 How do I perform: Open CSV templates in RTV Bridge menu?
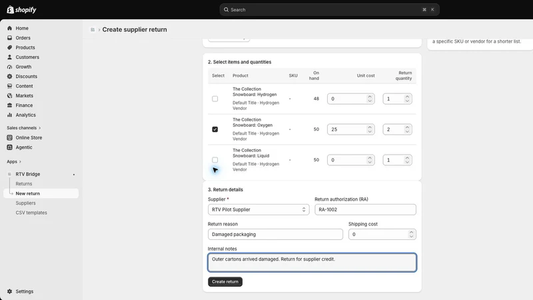(31, 213)
